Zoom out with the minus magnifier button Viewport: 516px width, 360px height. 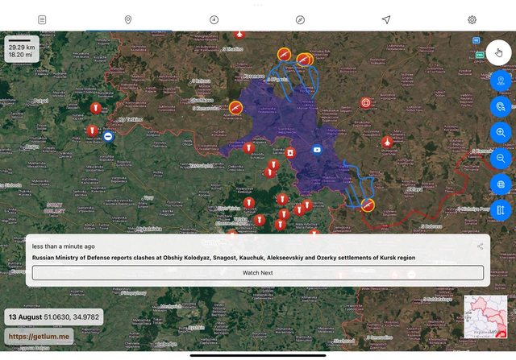pyautogui.click(x=501, y=159)
